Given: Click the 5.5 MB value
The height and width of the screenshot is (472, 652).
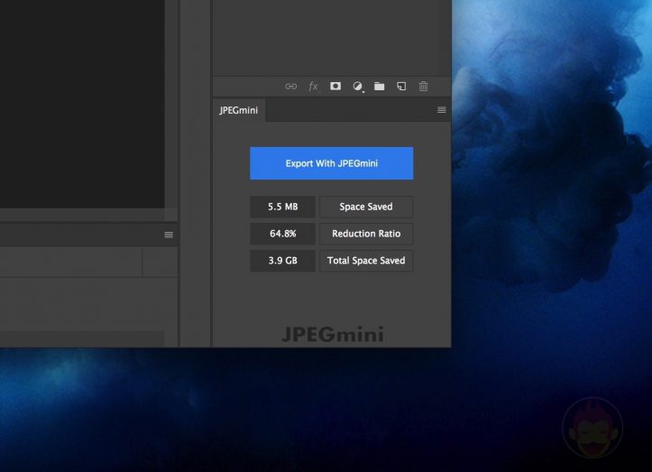Looking at the screenshot, I should [x=283, y=207].
